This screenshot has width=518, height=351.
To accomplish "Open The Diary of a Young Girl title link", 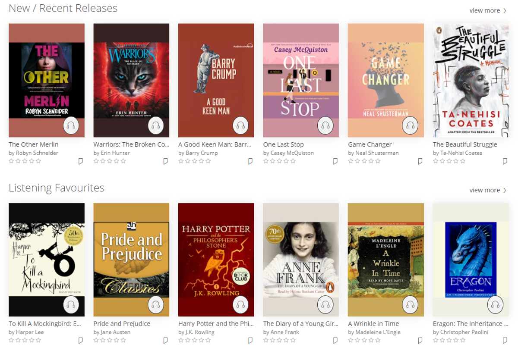I will point(300,324).
